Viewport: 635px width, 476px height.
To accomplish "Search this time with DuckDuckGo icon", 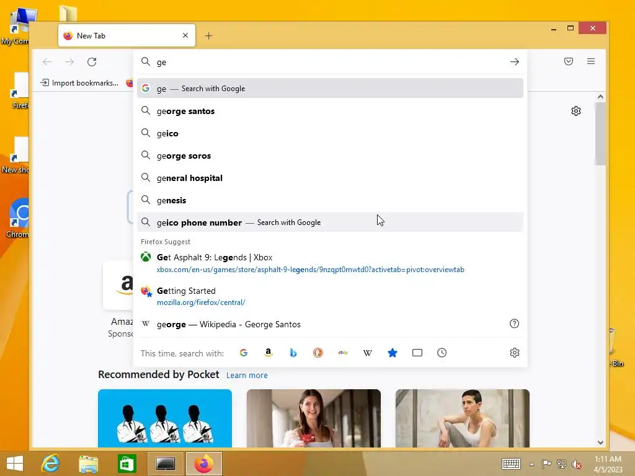I will point(318,353).
